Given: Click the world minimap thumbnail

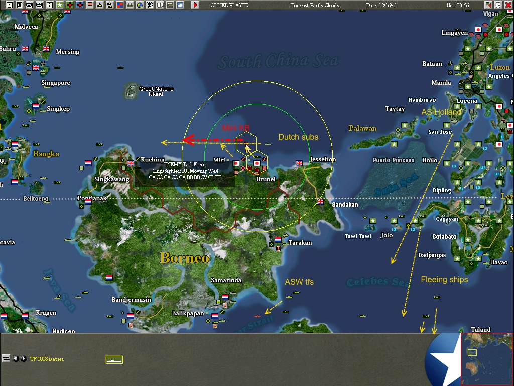Looking at the screenshot, I should pos(487,359).
